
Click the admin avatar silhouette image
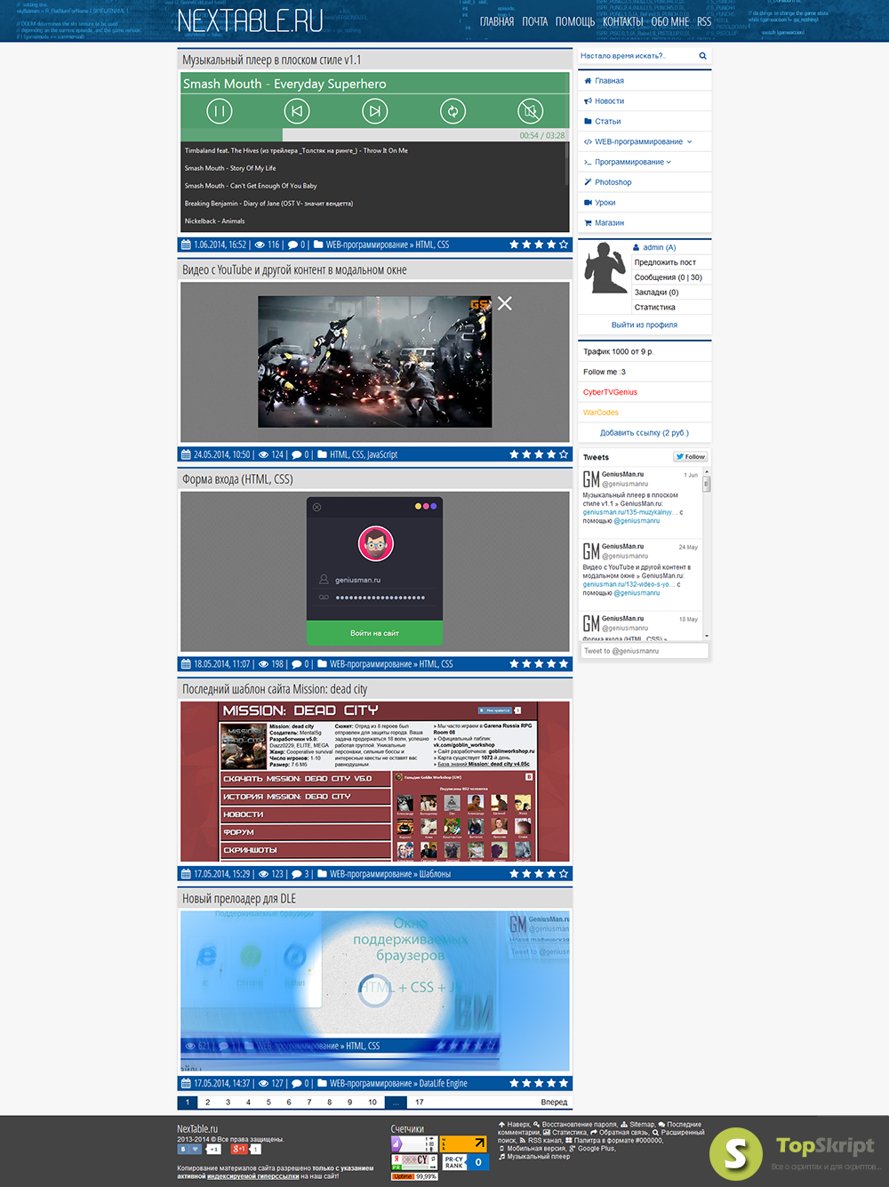605,268
